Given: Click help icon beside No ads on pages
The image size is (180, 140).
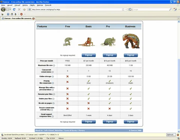Looking at the screenshot, I should 53,103.
